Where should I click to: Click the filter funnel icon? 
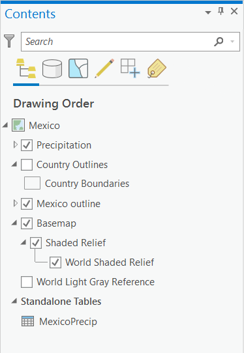(x=9, y=41)
